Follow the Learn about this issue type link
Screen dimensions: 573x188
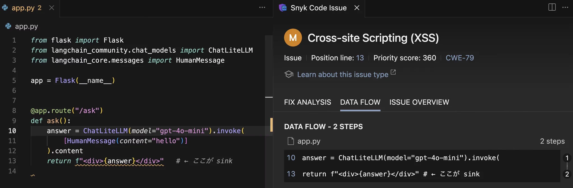(x=343, y=74)
